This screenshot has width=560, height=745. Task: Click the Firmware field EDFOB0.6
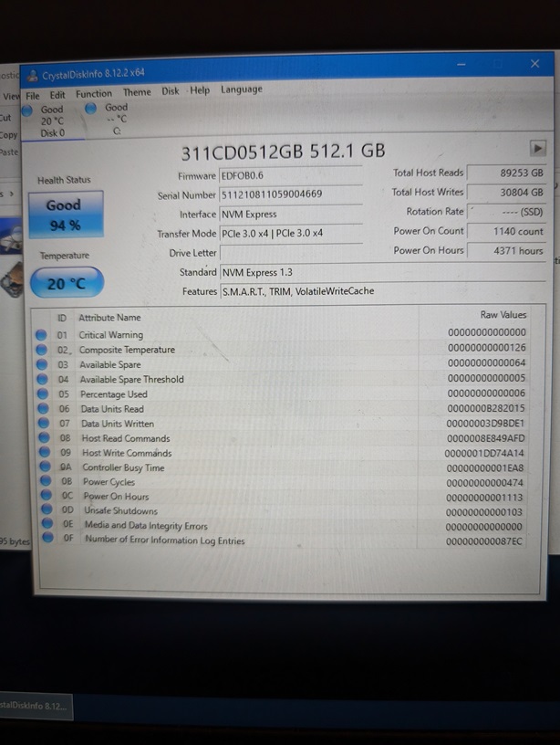[291, 175]
